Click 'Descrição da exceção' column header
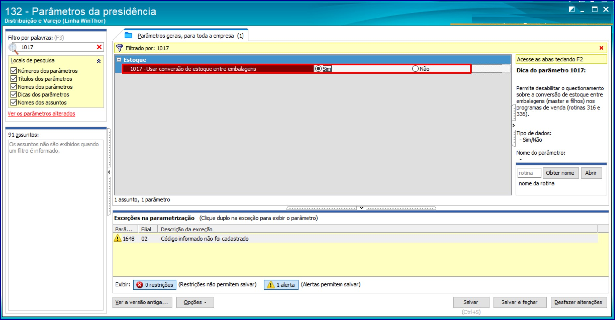This screenshot has height=320, width=615. pos(377,229)
